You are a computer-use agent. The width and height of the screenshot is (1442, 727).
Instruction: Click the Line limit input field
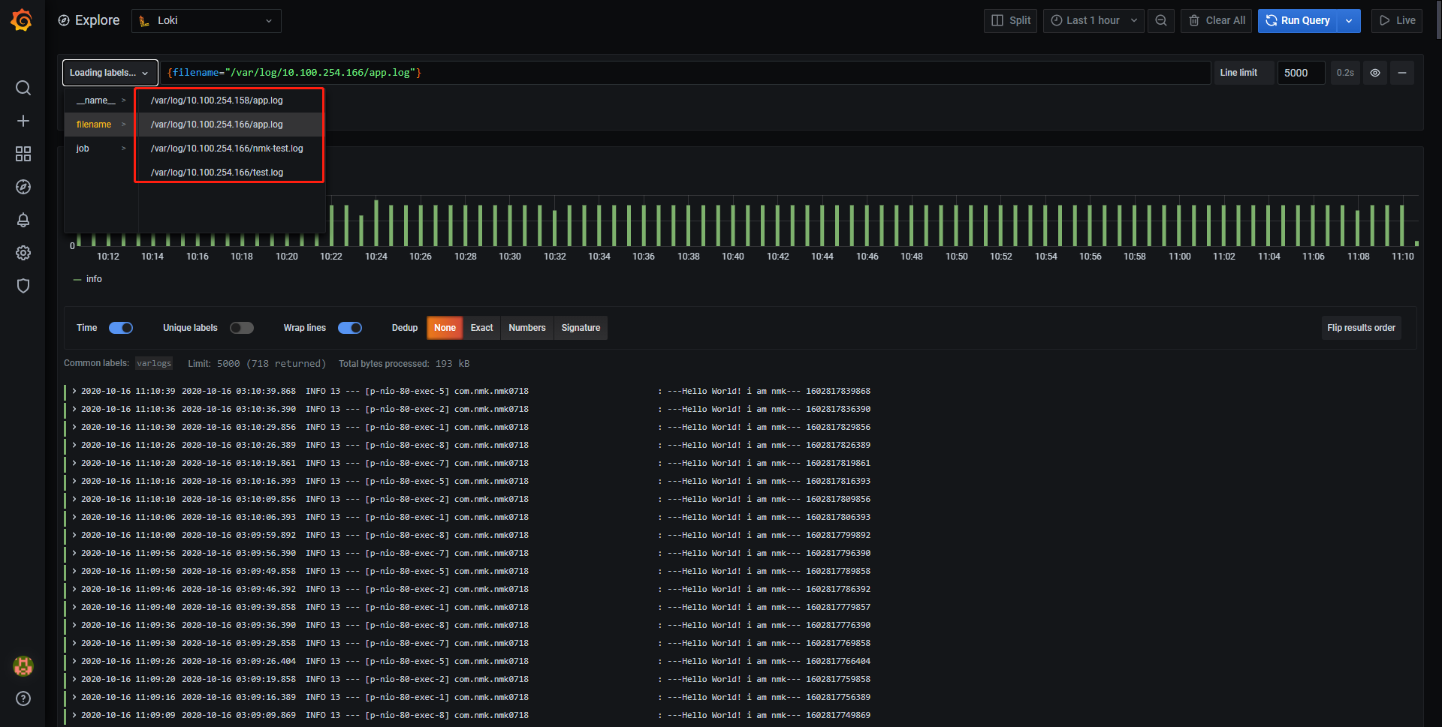(x=1300, y=73)
